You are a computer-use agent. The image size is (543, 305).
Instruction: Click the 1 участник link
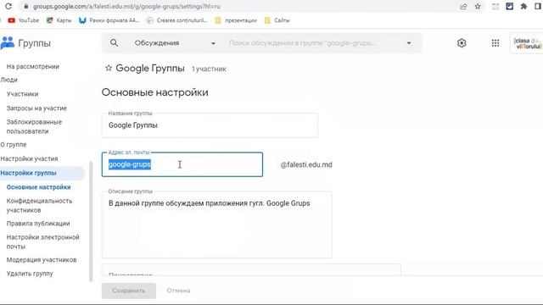point(210,69)
